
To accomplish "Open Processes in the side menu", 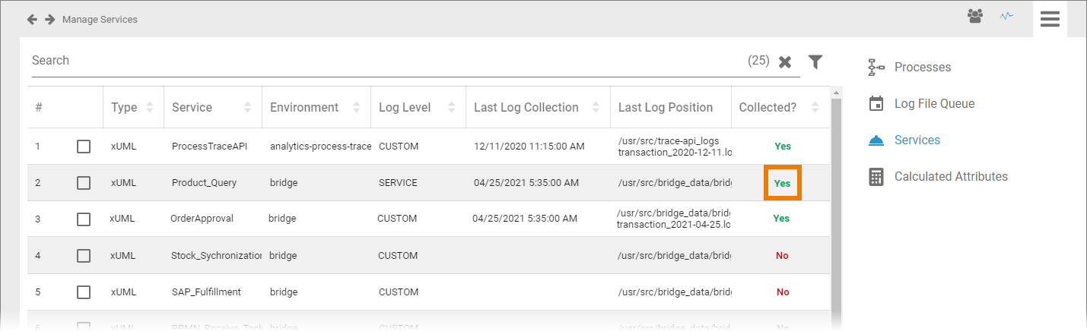I will (922, 68).
